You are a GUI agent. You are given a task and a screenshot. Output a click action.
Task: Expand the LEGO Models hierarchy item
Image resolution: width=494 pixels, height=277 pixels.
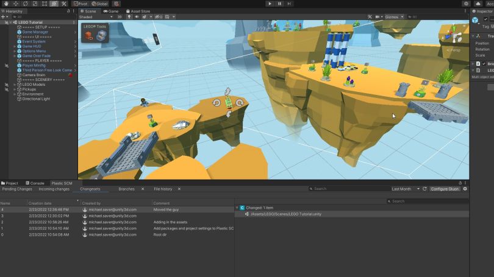tap(15, 85)
